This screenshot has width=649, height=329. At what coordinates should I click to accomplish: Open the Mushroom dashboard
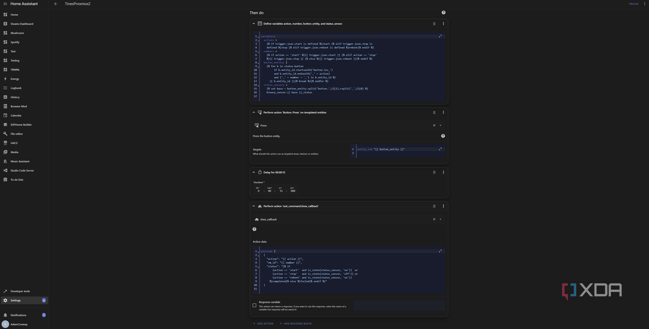24,33
